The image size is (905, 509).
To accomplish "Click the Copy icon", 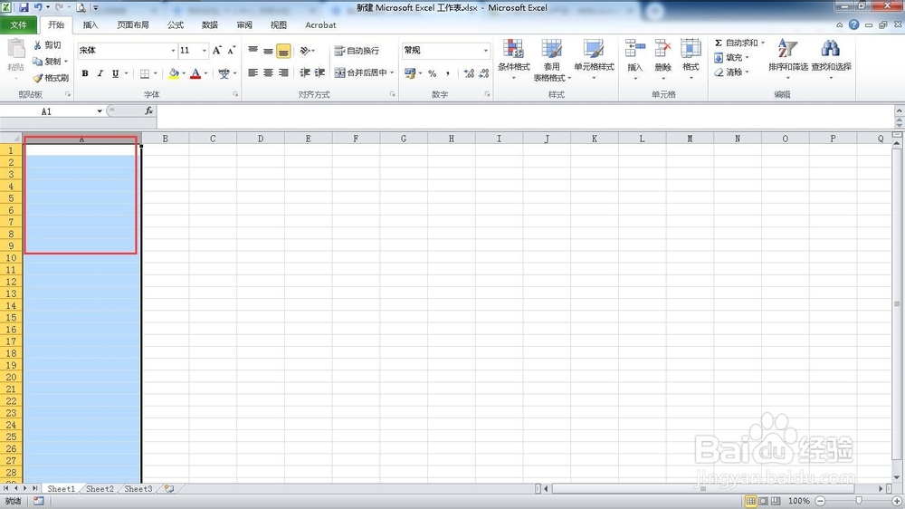I will point(37,62).
